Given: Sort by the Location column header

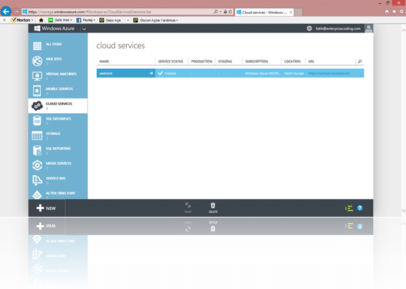Looking at the screenshot, I should [292, 61].
